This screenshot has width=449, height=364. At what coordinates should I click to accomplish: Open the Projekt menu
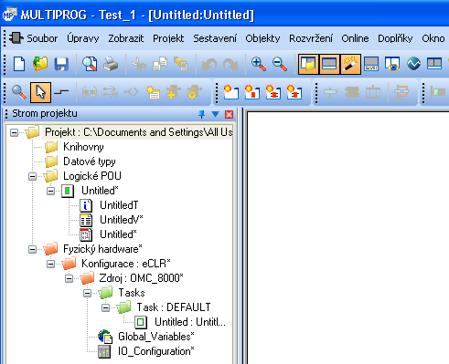168,38
